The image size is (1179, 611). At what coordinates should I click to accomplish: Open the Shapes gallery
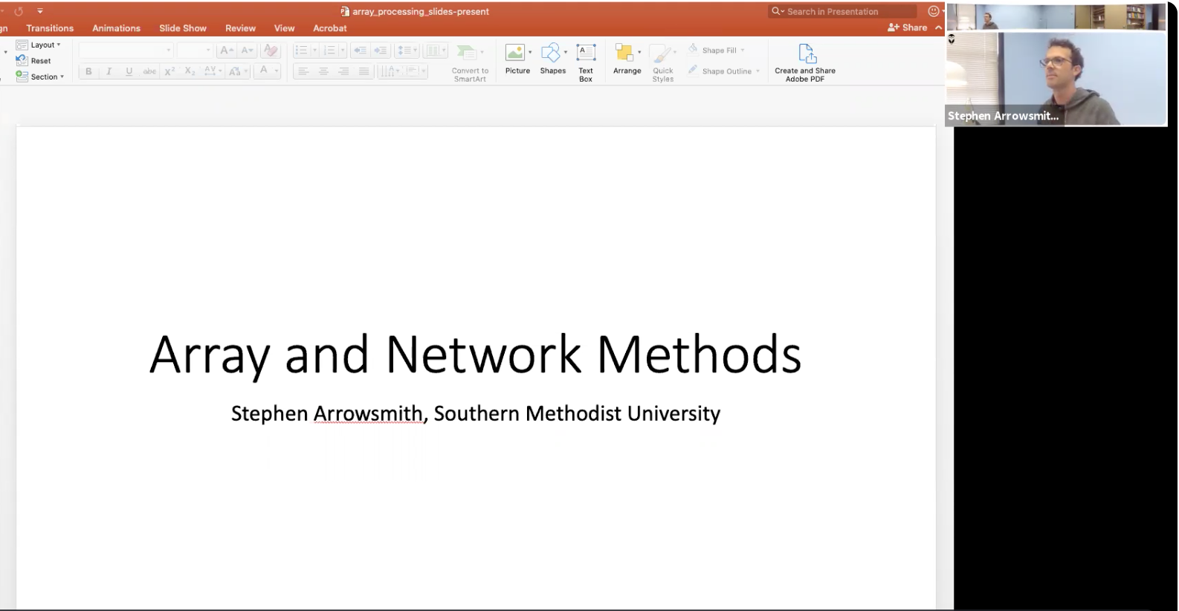pos(552,59)
